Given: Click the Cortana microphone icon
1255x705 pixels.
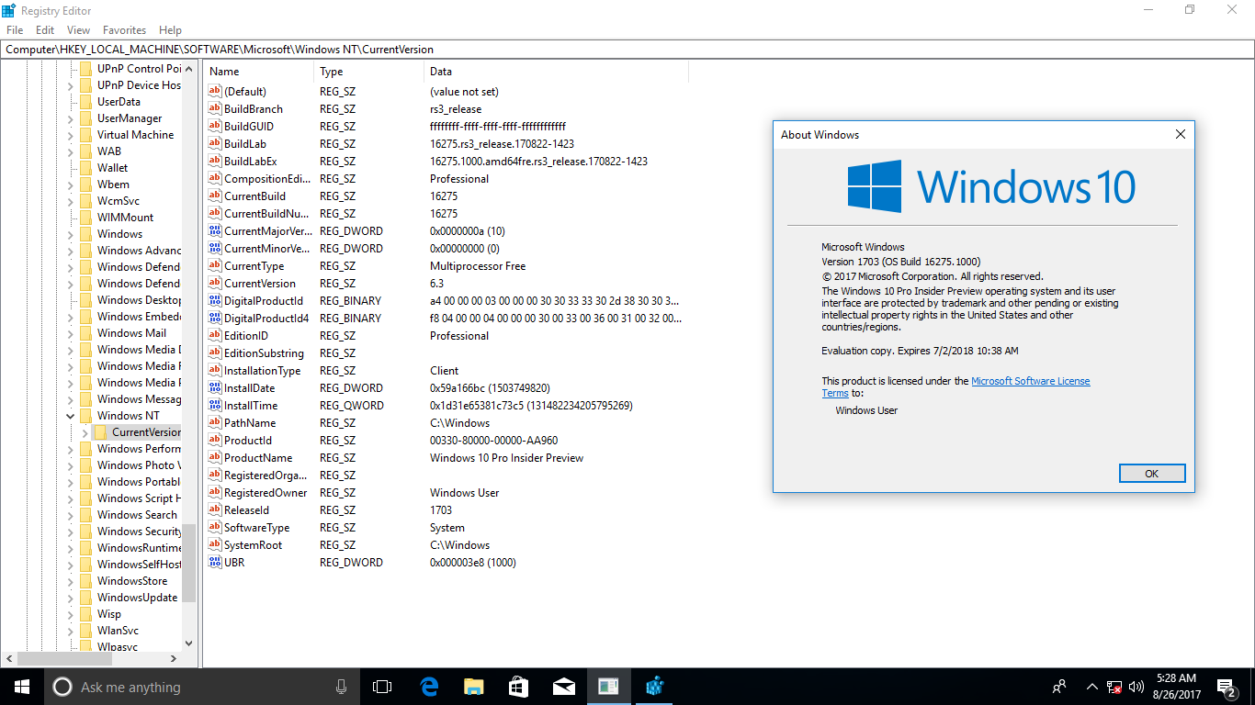Looking at the screenshot, I should (342, 687).
